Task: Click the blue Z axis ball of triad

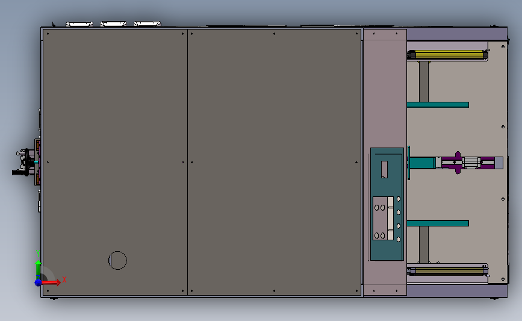Action: pyautogui.click(x=38, y=283)
